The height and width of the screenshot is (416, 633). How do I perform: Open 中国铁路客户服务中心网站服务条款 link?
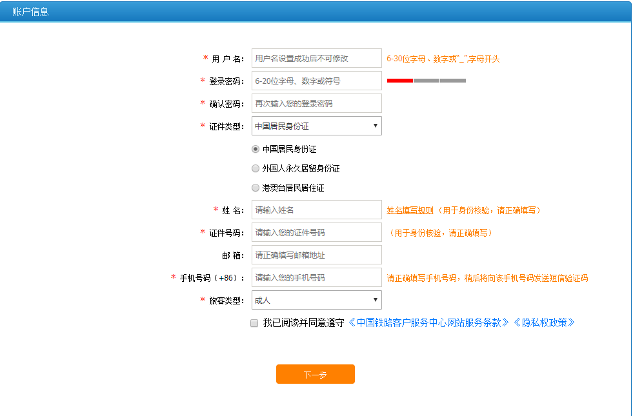(x=428, y=322)
